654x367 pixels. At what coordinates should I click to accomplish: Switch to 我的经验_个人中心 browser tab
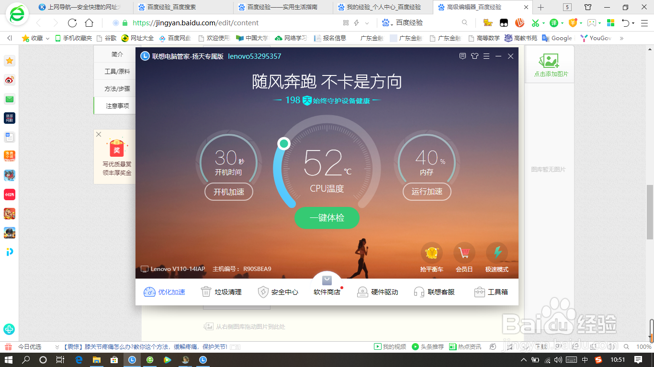(x=383, y=8)
